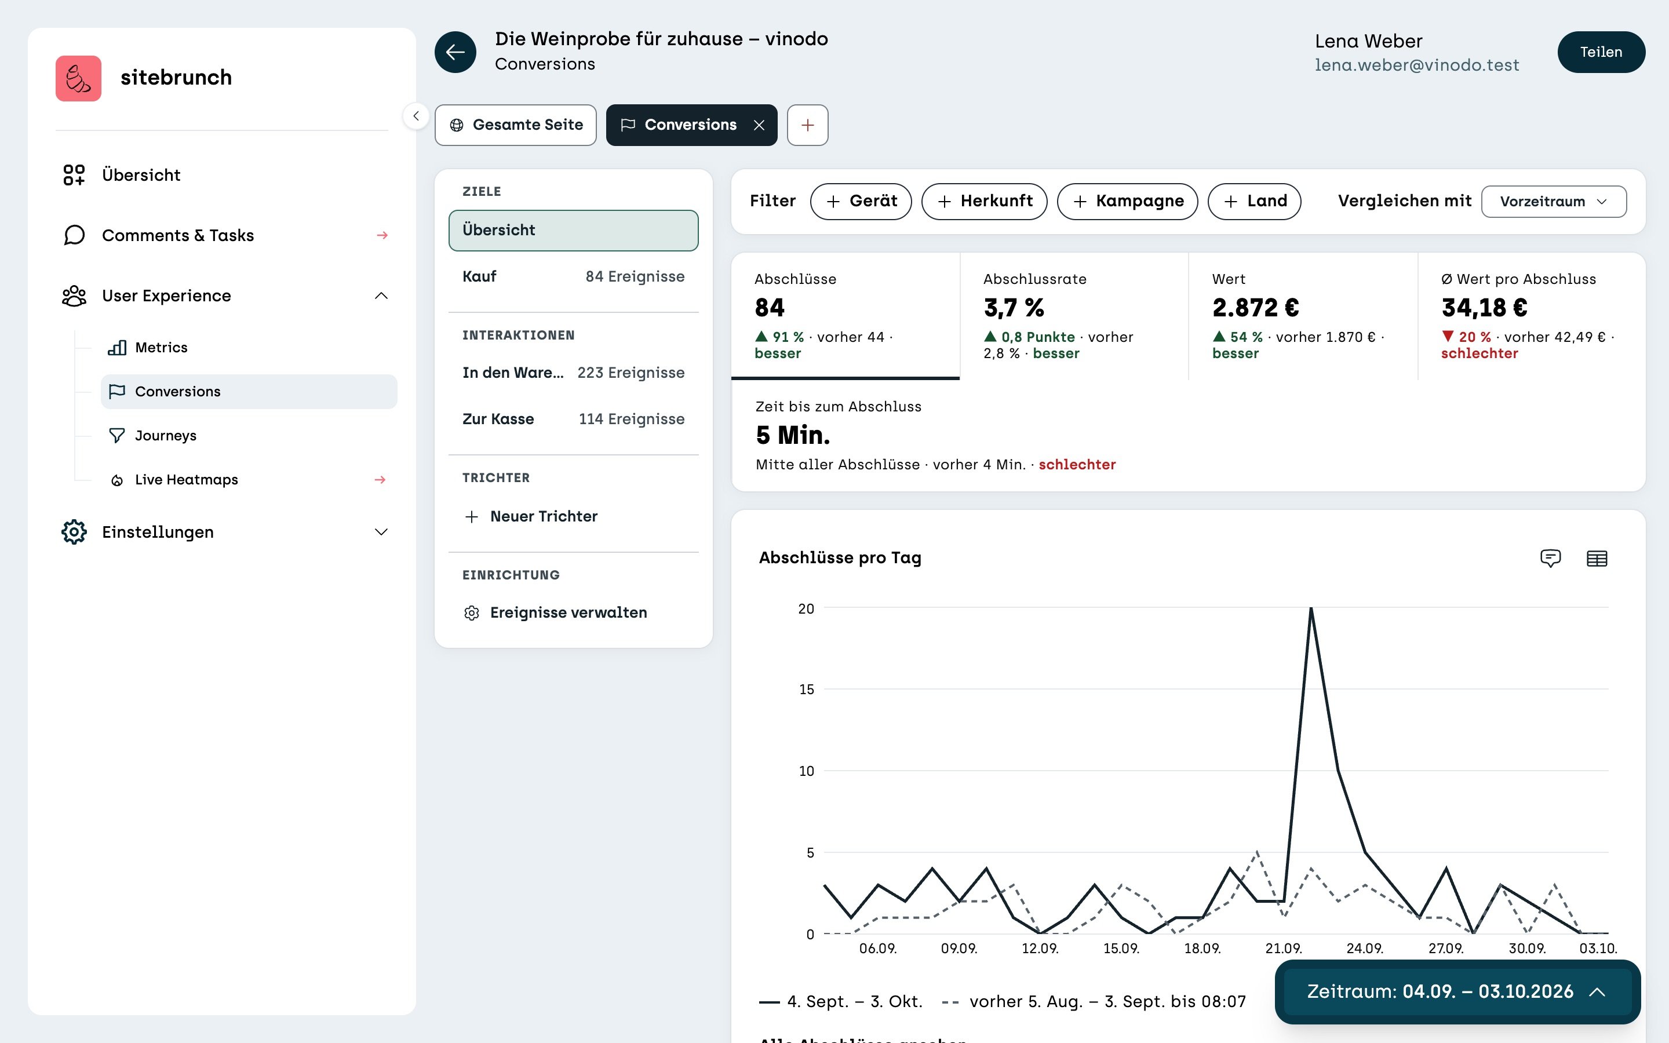Switch to the Gesamte Seite tab

click(x=515, y=125)
